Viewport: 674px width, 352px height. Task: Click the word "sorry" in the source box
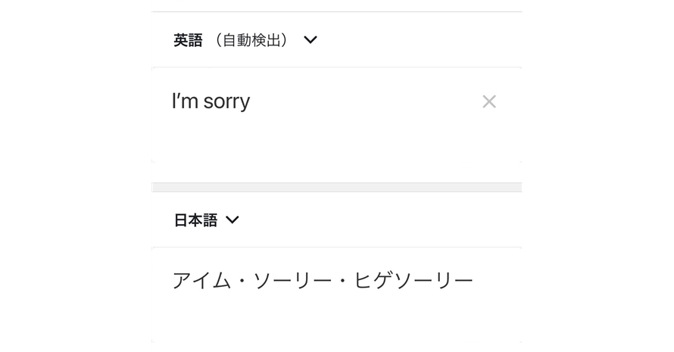pyautogui.click(x=226, y=103)
